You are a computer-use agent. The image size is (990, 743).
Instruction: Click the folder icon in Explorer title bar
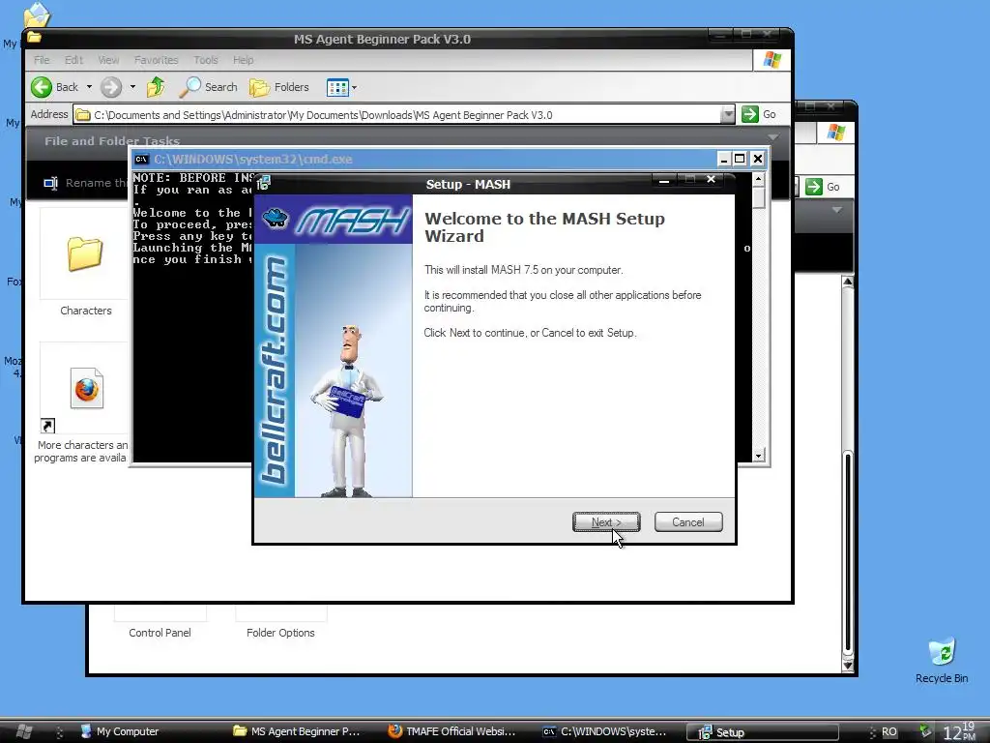tap(34, 38)
